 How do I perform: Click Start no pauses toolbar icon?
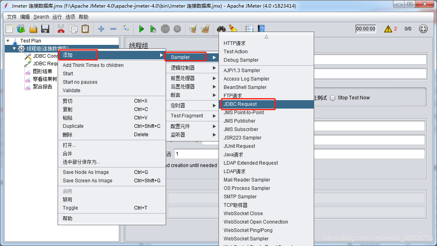click(x=153, y=29)
